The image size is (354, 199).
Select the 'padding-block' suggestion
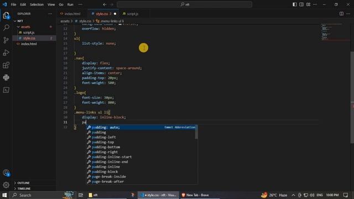(141, 172)
